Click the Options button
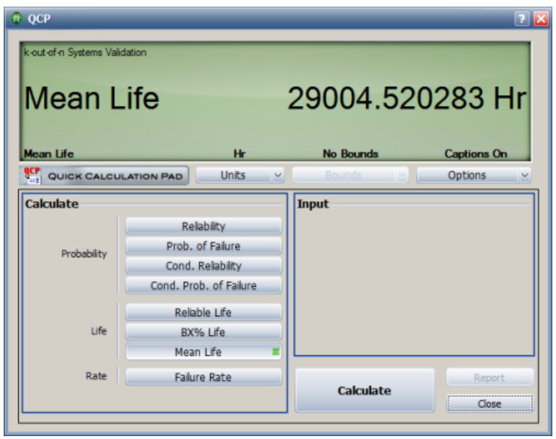 click(x=467, y=175)
